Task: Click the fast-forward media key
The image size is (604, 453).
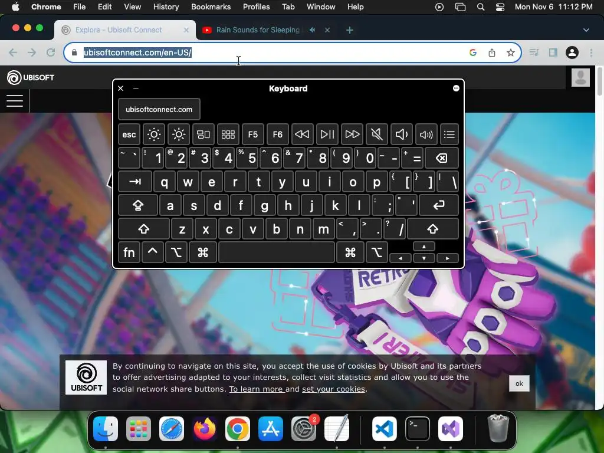Action: tap(352, 134)
